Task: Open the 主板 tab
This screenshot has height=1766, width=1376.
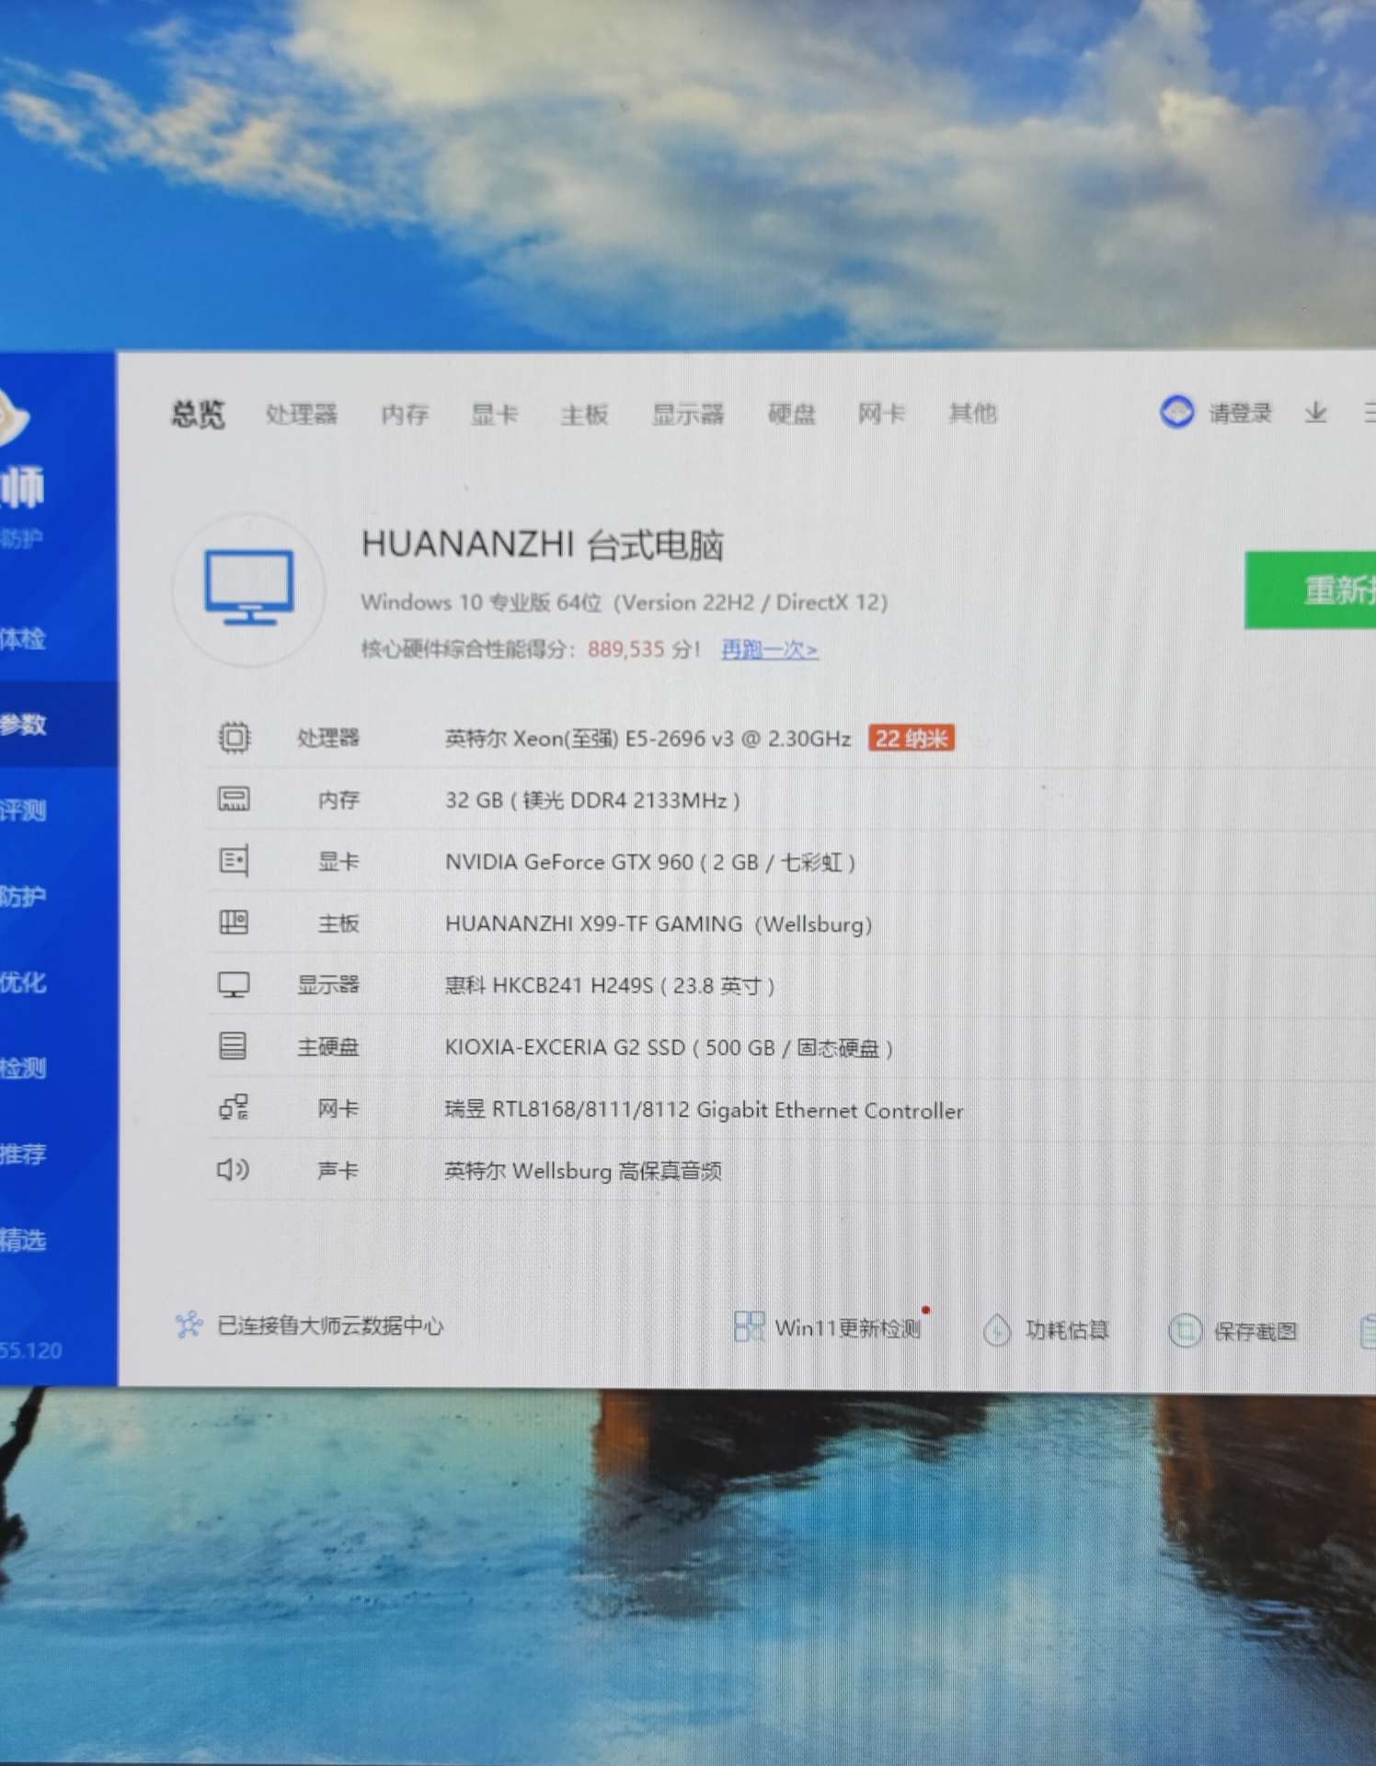Action: (x=584, y=415)
